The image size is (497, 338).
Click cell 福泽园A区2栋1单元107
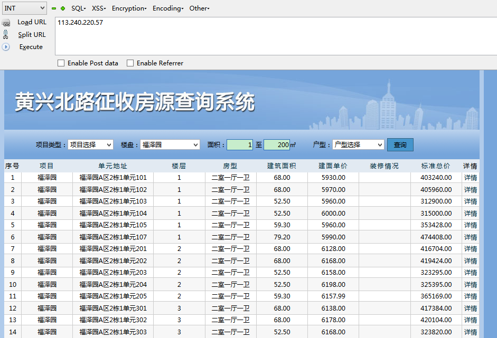coord(113,237)
